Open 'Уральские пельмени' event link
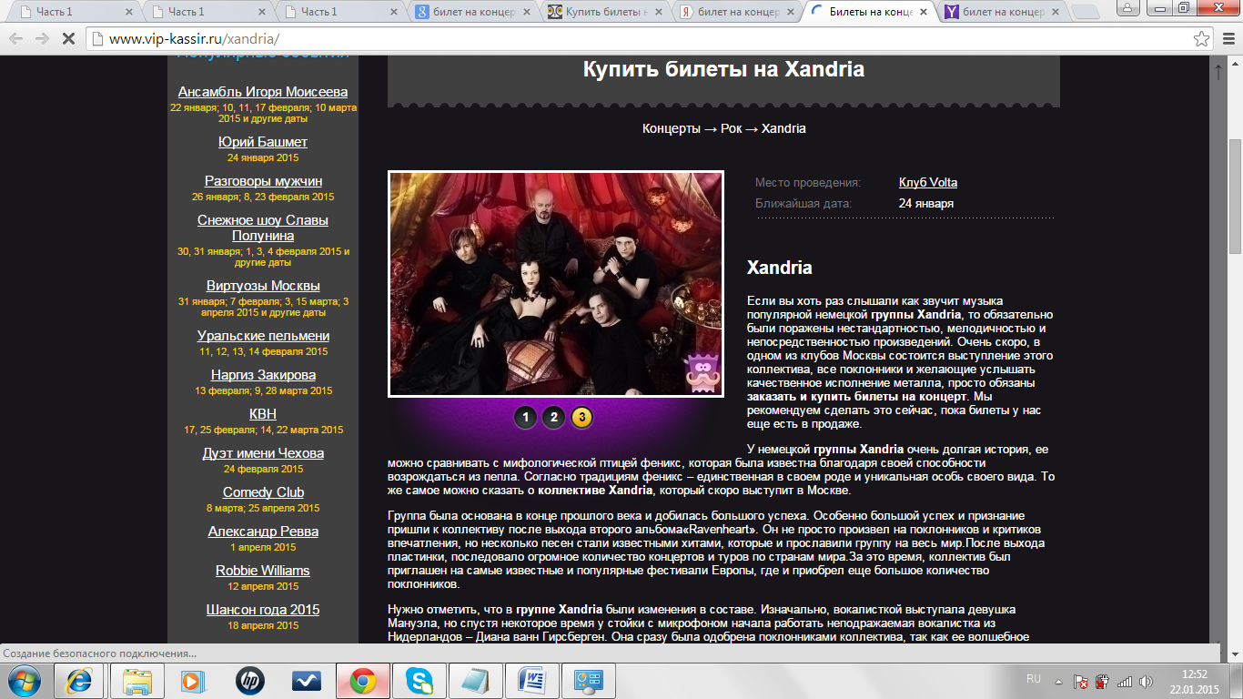 pyautogui.click(x=263, y=336)
